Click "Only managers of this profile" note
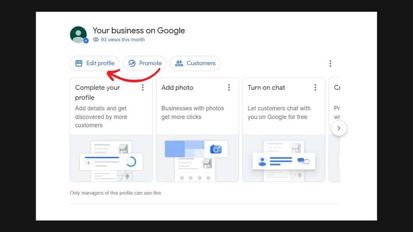The width and height of the screenshot is (413, 232). [x=115, y=193]
